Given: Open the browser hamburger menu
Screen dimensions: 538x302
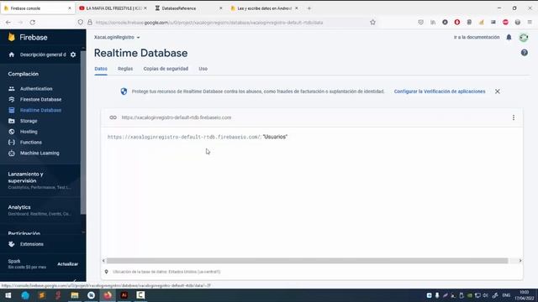Looking at the screenshot, I should click(530, 23).
